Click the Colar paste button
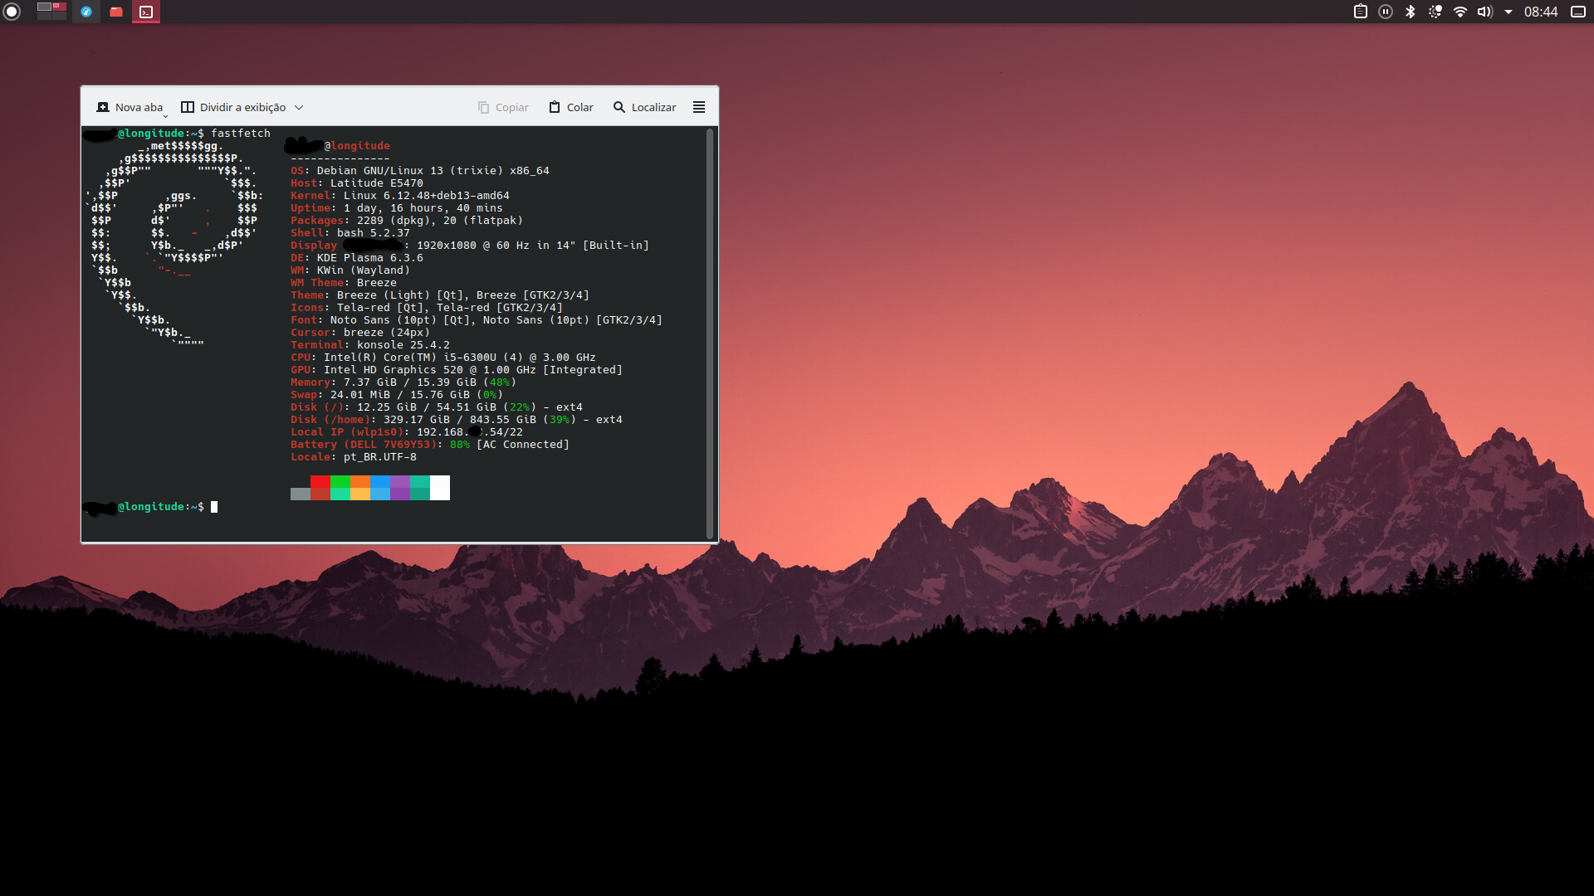The image size is (1594, 896). coord(571,107)
